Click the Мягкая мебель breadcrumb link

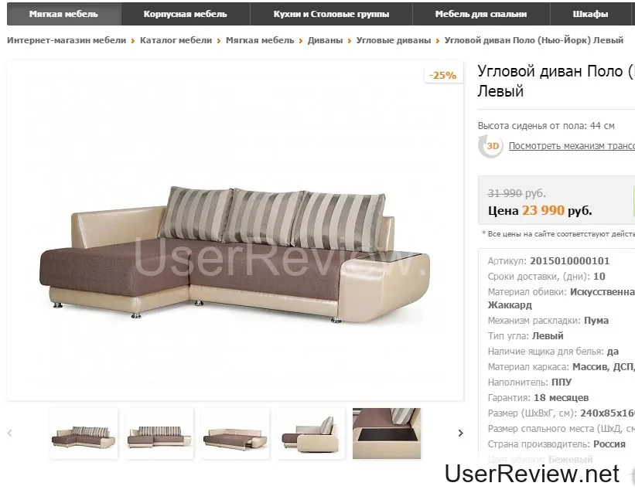pyautogui.click(x=260, y=40)
